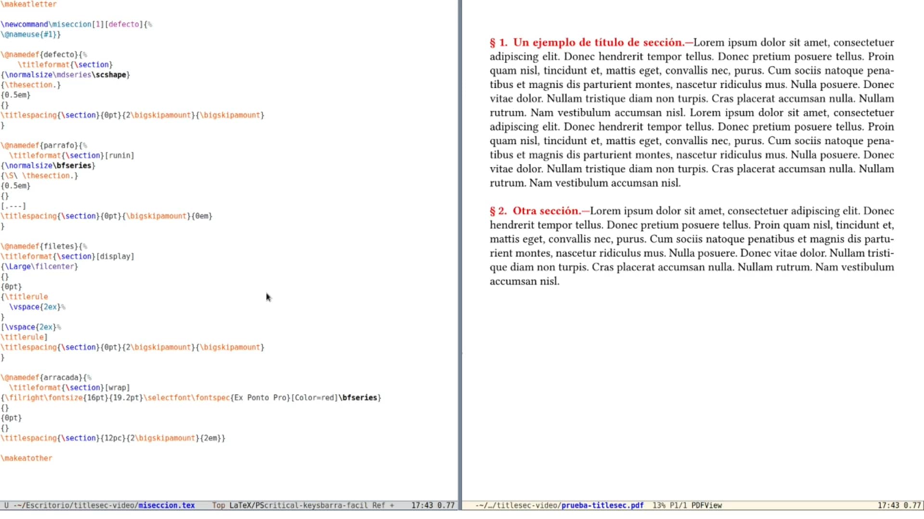Click the 17:43 clock in the left mode line

click(421, 505)
